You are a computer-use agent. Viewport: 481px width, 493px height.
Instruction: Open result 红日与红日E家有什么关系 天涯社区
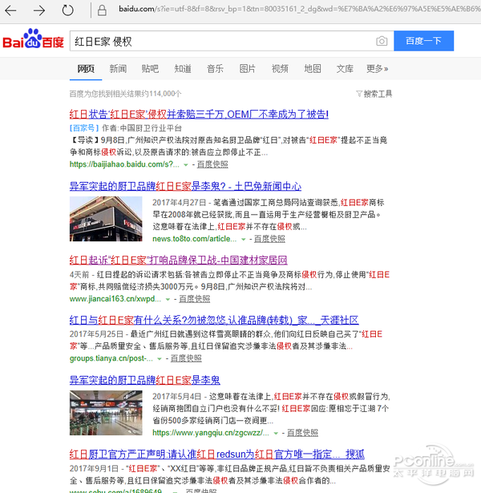[x=214, y=320]
